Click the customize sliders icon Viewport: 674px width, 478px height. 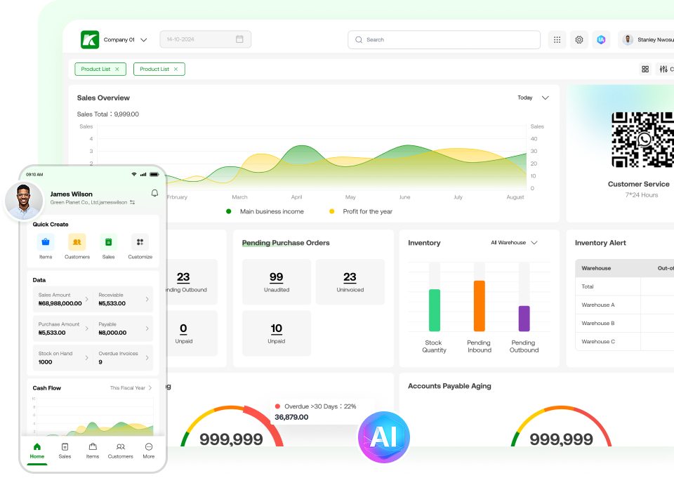663,69
